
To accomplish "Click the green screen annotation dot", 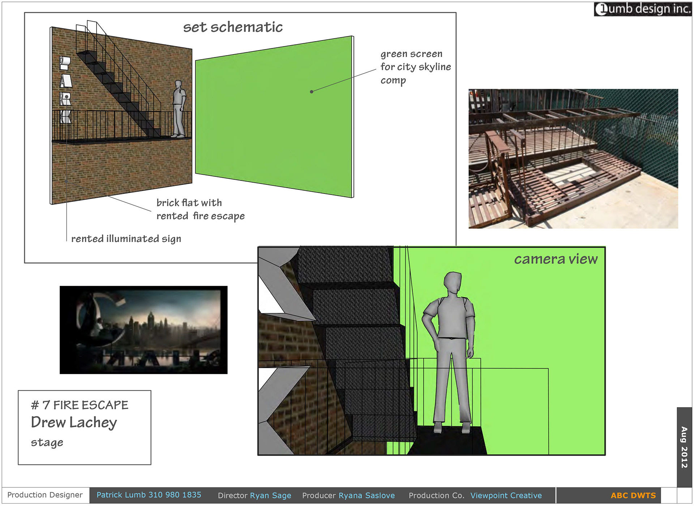I will 312,92.
